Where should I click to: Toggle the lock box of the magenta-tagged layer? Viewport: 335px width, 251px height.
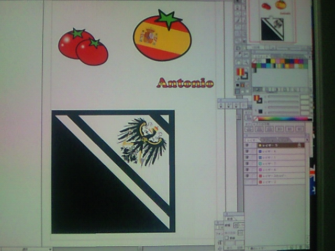[x=254, y=169]
